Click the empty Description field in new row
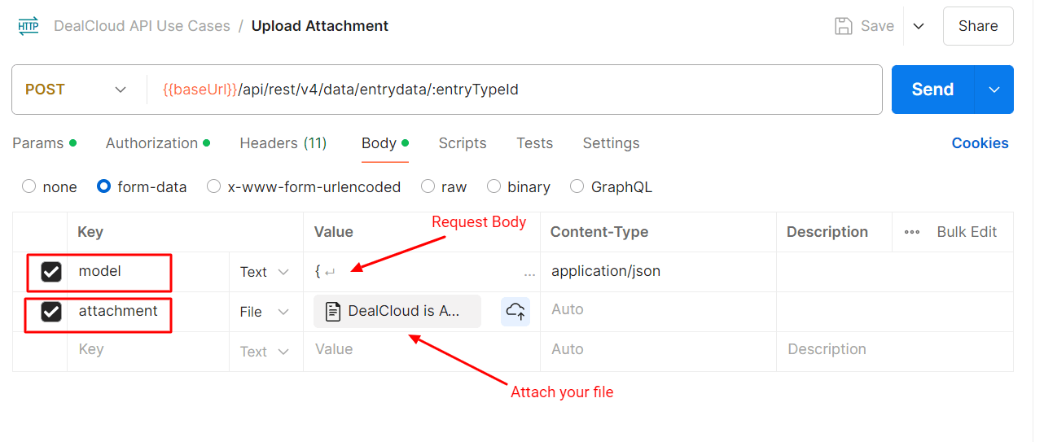 coord(894,352)
